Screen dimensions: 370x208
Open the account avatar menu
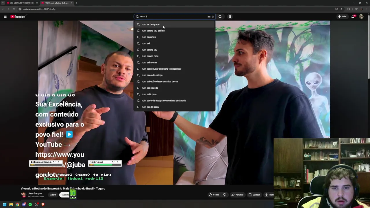[x=361, y=16]
